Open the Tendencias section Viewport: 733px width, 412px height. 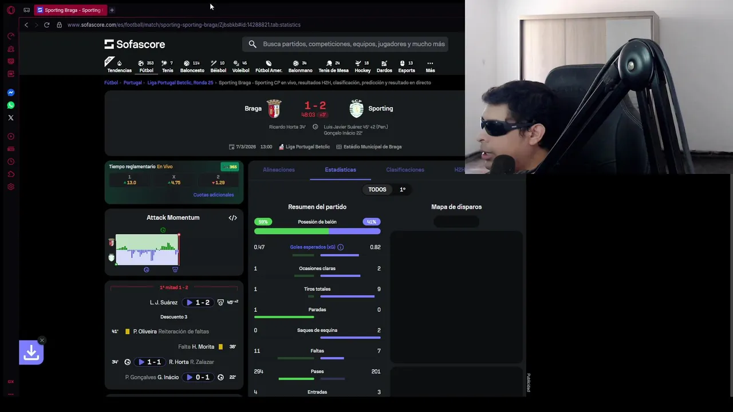point(119,66)
